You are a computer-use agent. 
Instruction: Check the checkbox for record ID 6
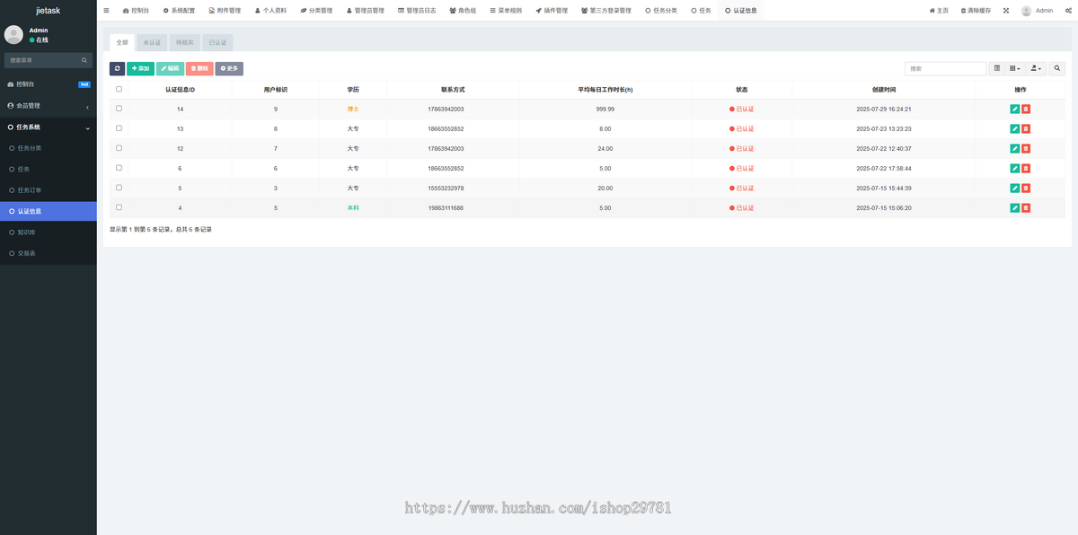click(119, 168)
